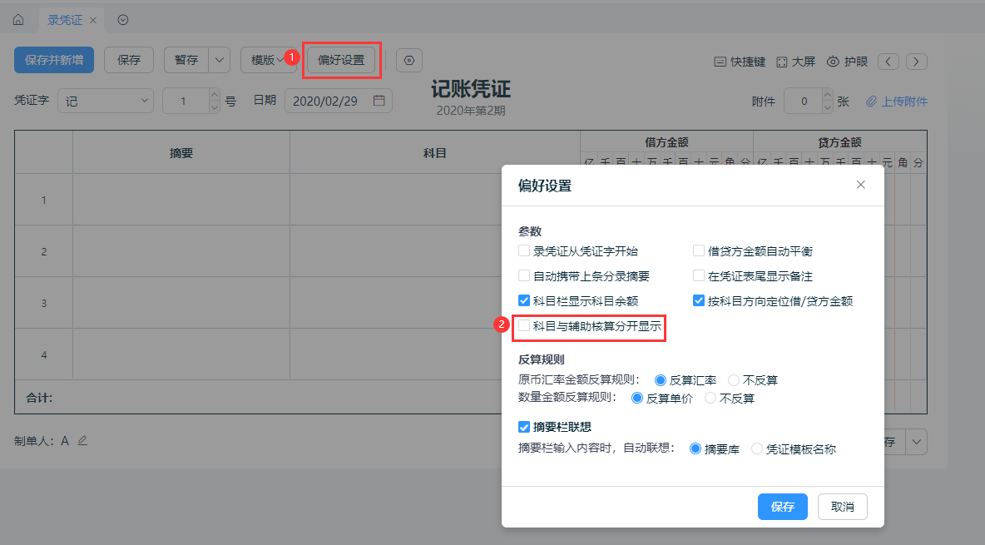Click the 附件 count field

coord(804,101)
